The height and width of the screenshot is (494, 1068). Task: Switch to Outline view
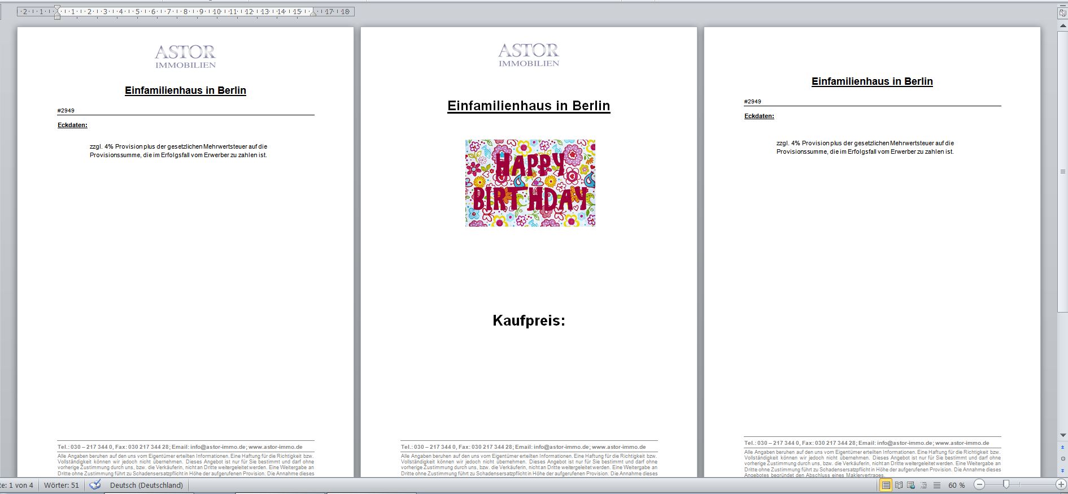[924, 485]
